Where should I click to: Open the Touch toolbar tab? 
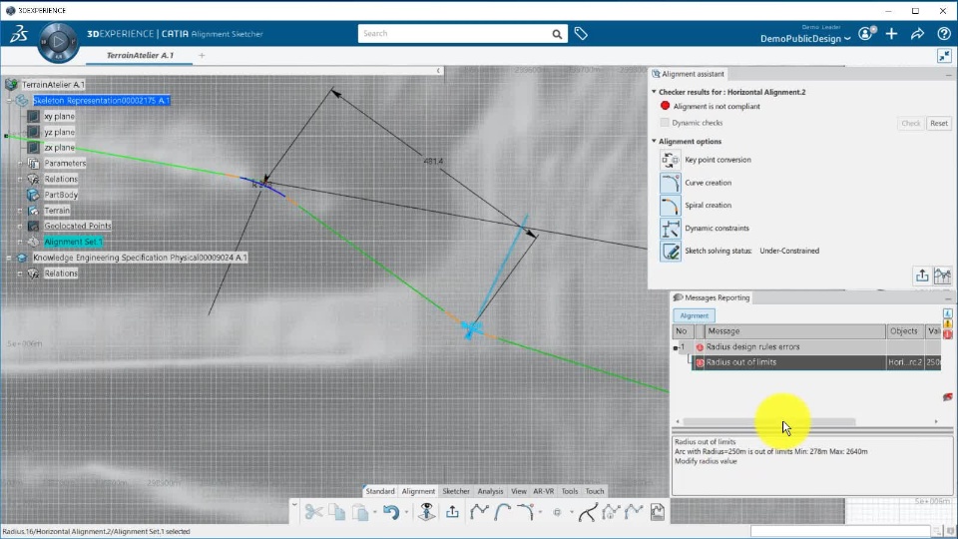tap(595, 491)
